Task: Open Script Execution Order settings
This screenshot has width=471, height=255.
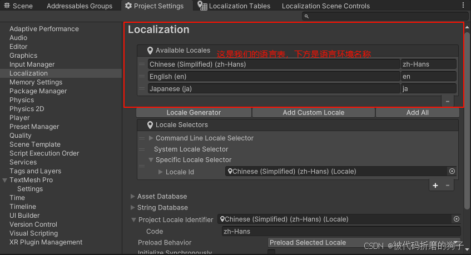Action: point(44,153)
